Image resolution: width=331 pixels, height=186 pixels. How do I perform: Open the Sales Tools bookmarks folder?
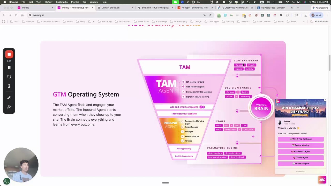[141, 21]
